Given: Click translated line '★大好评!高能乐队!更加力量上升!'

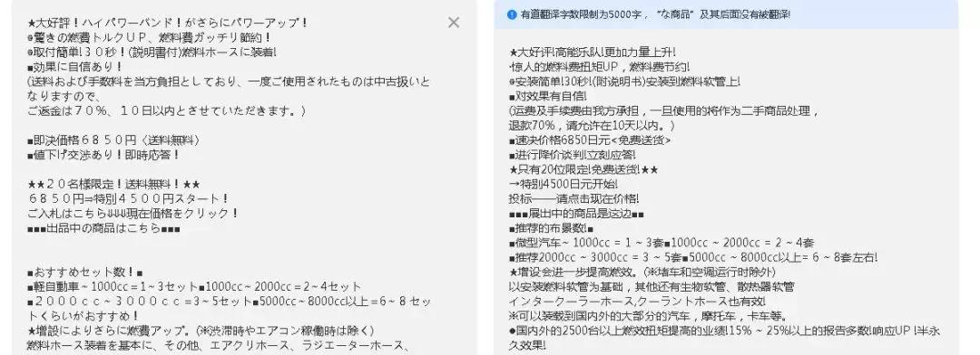Looking at the screenshot, I should point(592,52).
